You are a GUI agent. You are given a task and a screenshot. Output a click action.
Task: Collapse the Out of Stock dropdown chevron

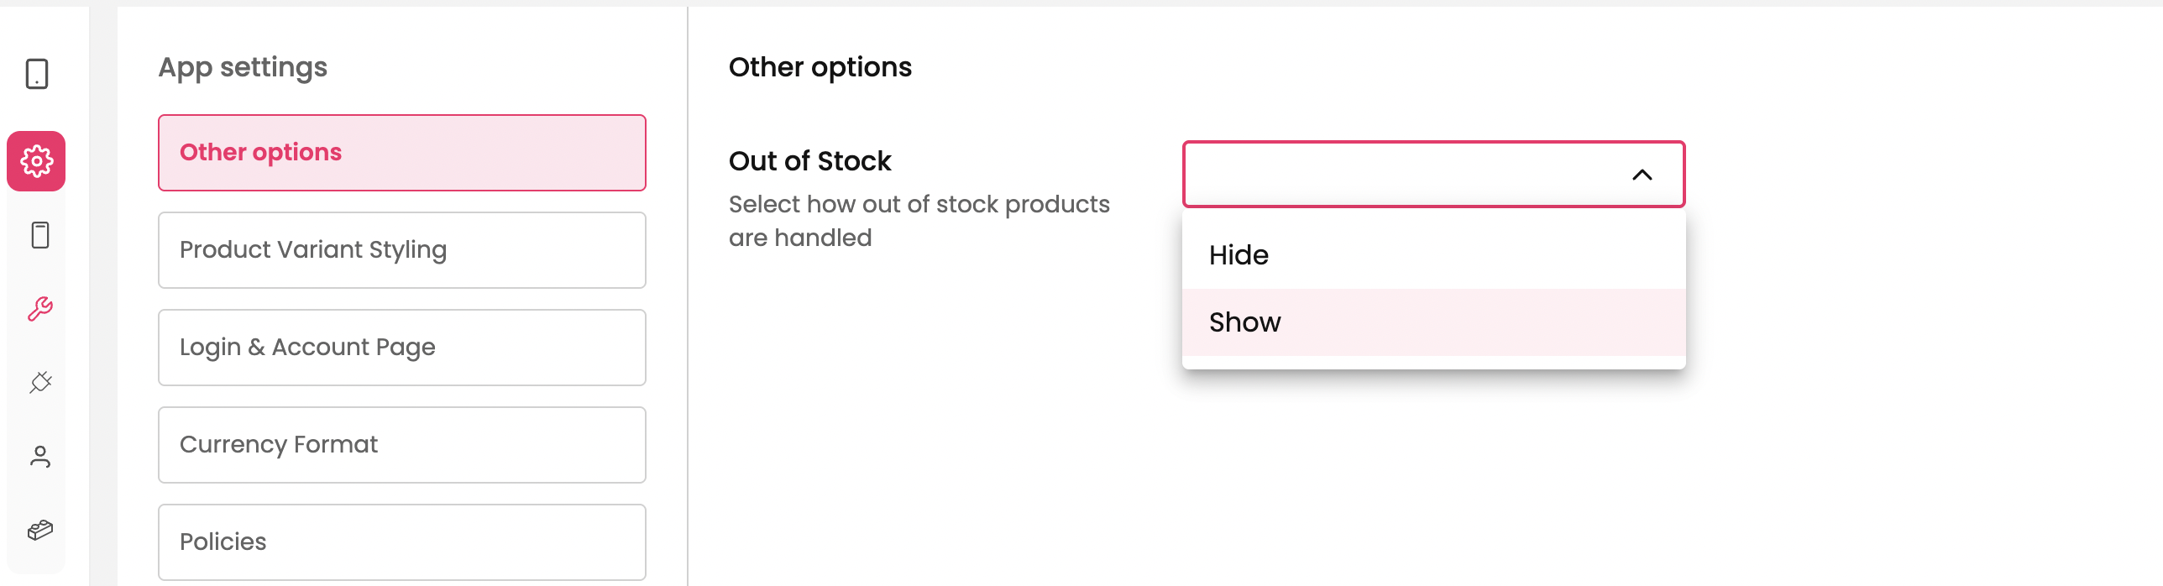(1642, 175)
